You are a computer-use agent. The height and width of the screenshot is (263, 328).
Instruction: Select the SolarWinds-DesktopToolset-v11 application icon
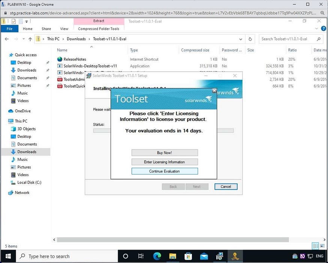(60, 66)
